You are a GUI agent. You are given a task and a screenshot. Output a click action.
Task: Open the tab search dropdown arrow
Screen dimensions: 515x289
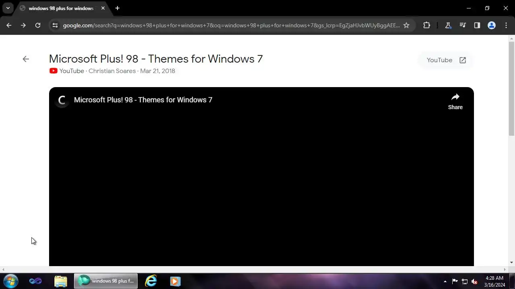pyautogui.click(x=8, y=8)
